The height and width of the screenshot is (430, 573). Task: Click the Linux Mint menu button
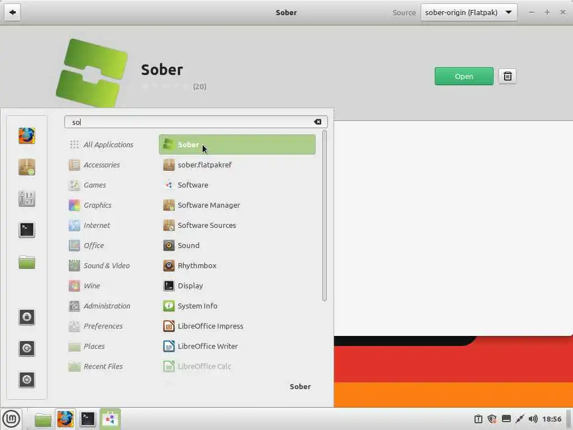tap(11, 418)
